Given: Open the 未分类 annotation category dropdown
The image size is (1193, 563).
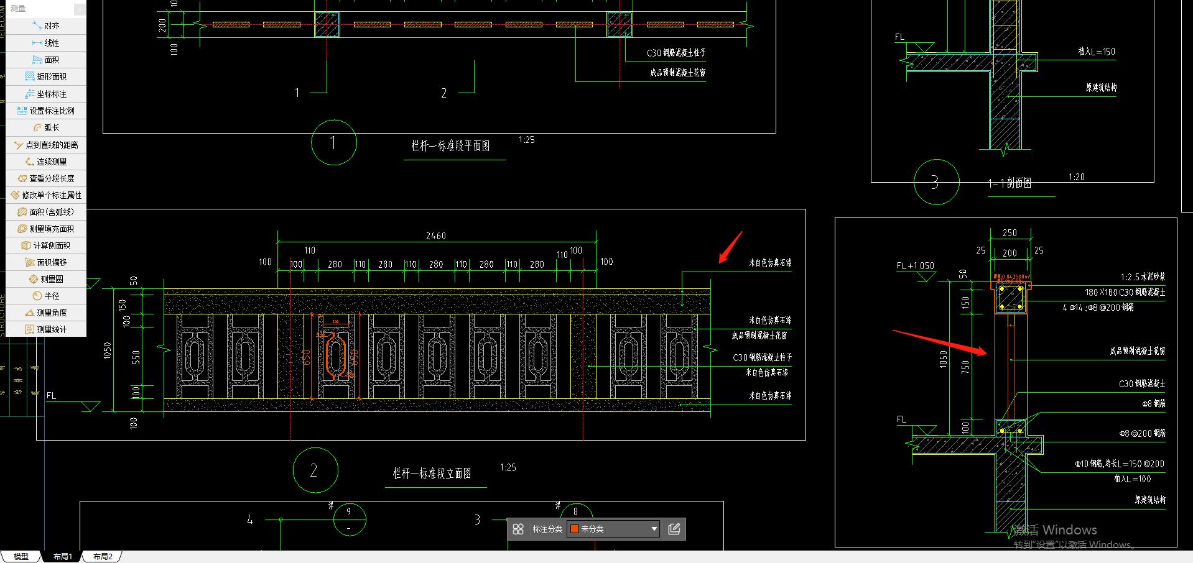Looking at the screenshot, I should [x=613, y=529].
